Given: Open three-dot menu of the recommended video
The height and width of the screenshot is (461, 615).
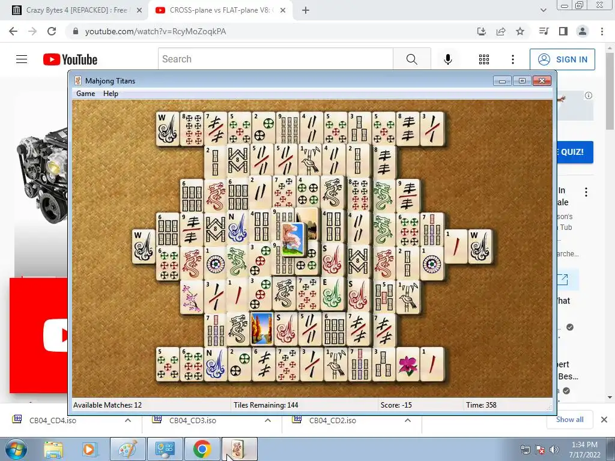Looking at the screenshot, I should point(586,192).
